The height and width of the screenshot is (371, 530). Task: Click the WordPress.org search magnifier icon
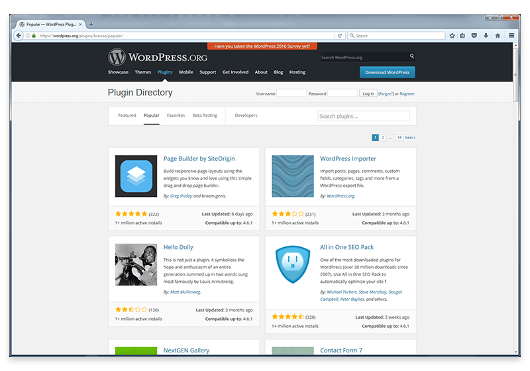click(411, 56)
